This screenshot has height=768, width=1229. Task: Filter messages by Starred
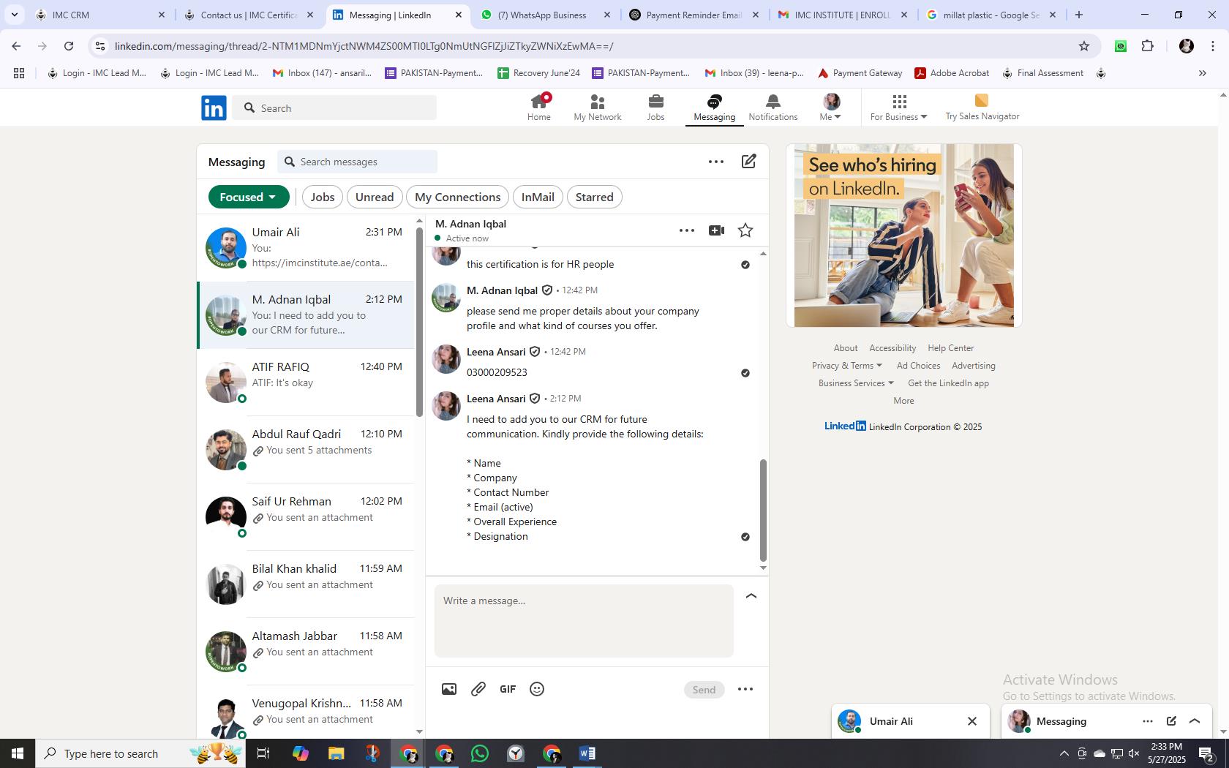tap(594, 197)
